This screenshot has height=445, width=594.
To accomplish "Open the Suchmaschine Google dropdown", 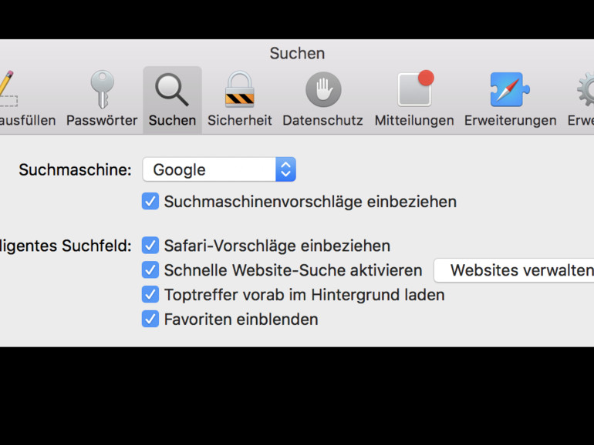I will tap(210, 170).
